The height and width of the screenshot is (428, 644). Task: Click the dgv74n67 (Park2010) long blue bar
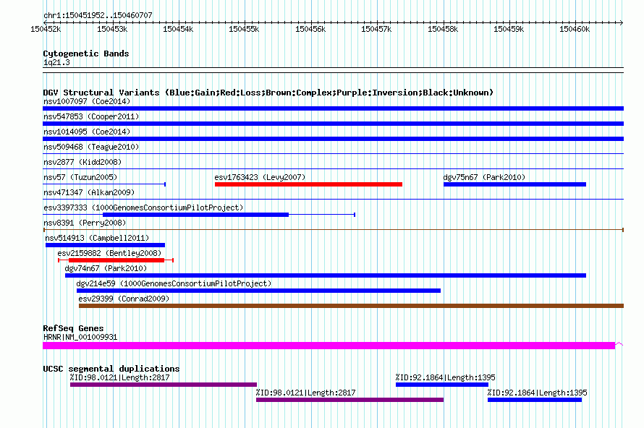tap(326, 275)
